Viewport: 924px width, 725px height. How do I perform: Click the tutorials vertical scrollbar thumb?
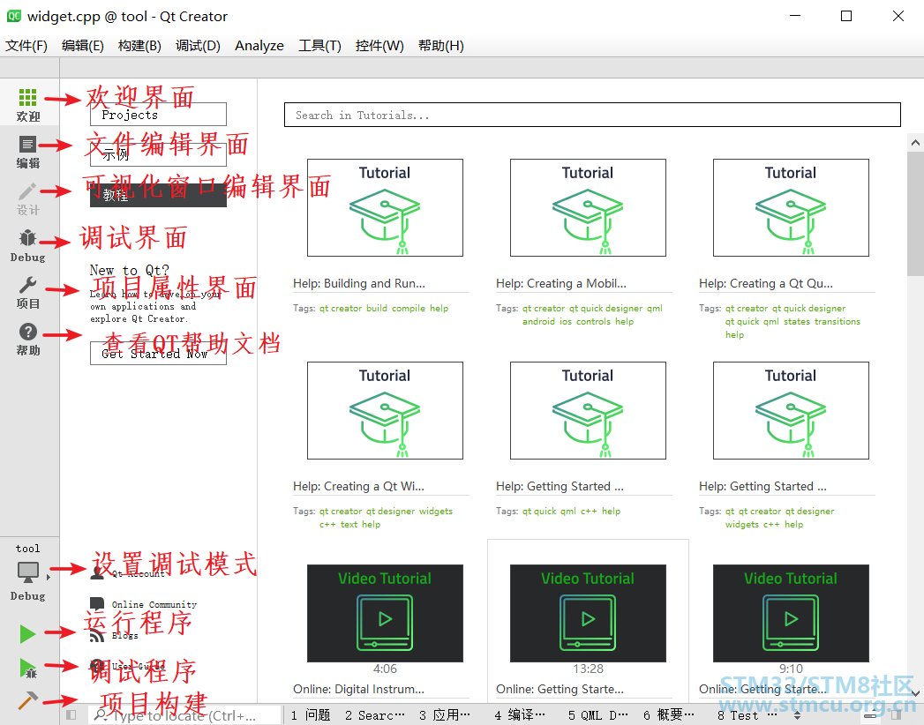point(915,212)
